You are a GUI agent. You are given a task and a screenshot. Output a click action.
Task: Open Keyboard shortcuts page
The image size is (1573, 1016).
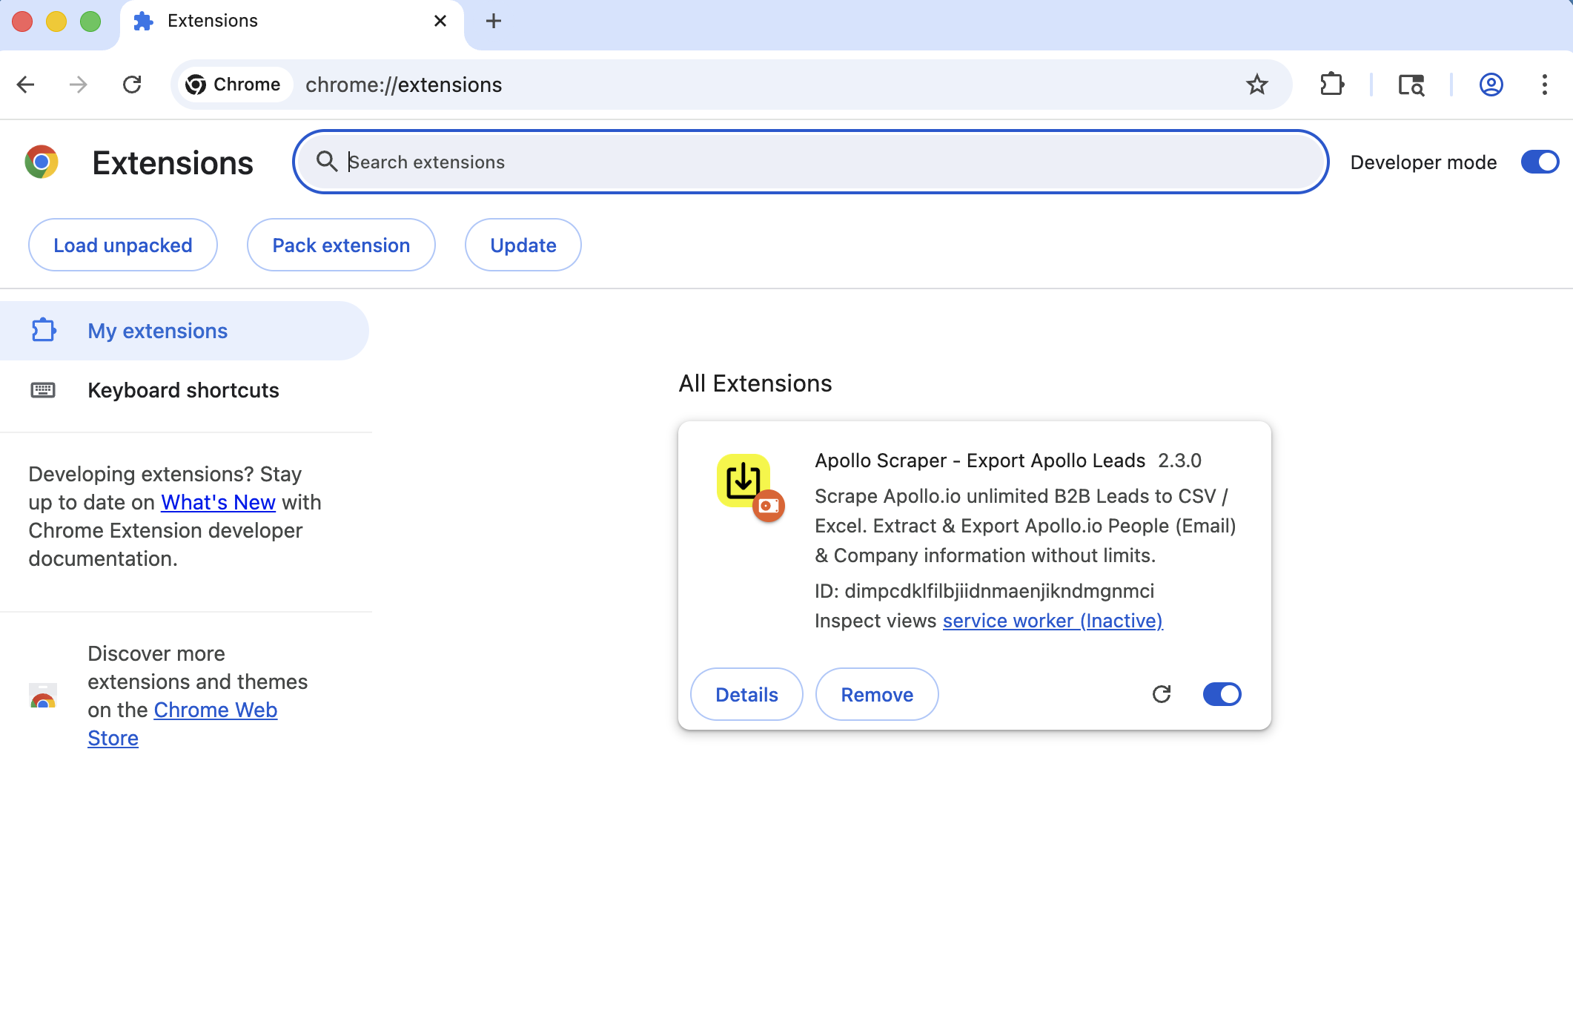pos(183,390)
